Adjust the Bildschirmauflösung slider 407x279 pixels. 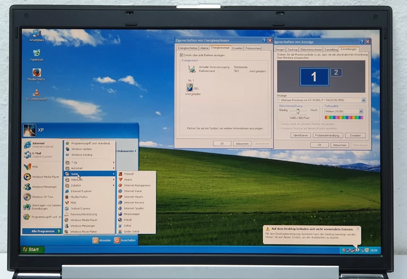click(298, 110)
